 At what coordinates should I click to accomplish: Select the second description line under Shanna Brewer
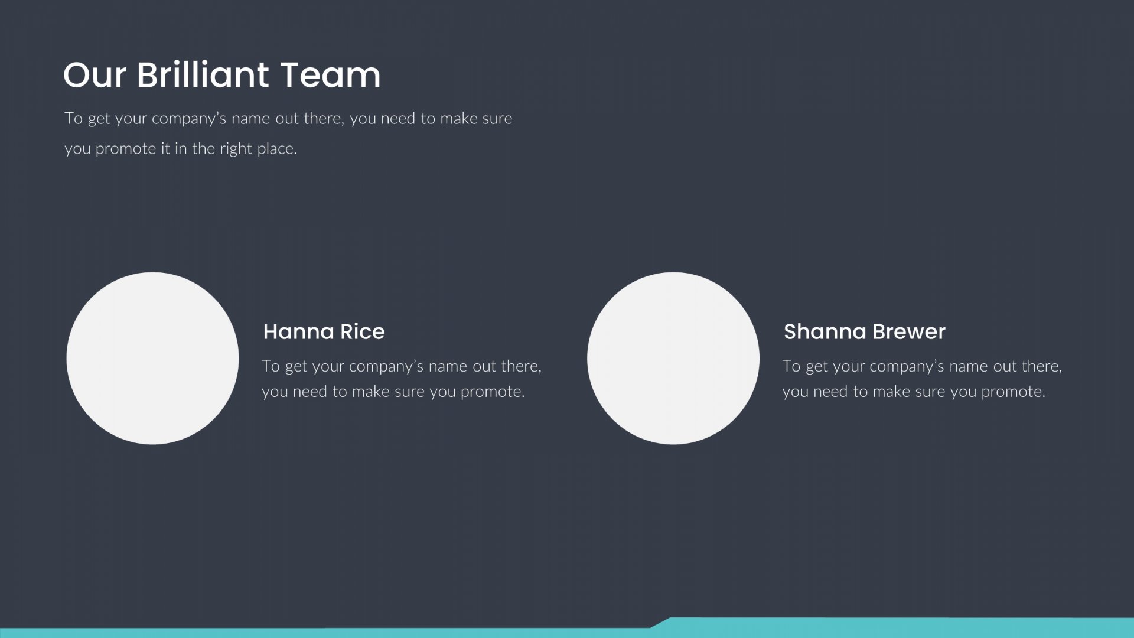[x=914, y=392]
